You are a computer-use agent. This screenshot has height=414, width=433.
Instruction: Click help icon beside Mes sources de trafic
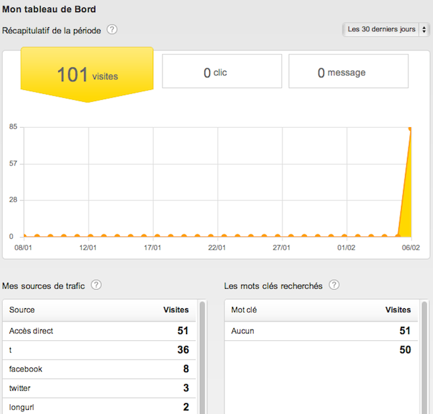click(x=96, y=285)
